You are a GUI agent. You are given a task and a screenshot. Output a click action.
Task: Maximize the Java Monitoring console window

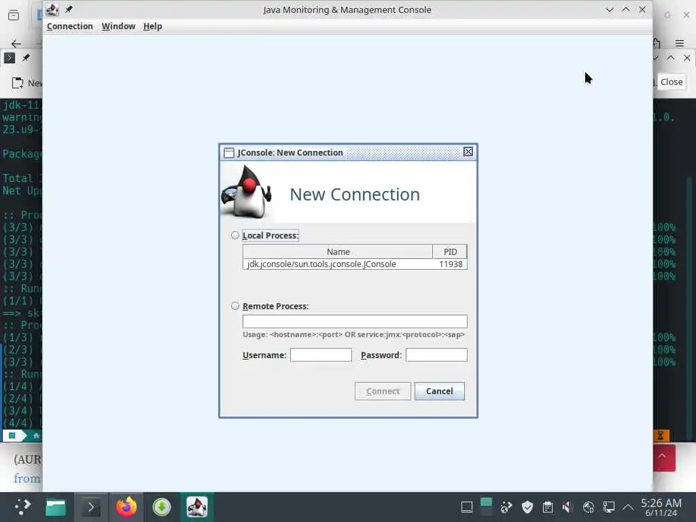626,10
